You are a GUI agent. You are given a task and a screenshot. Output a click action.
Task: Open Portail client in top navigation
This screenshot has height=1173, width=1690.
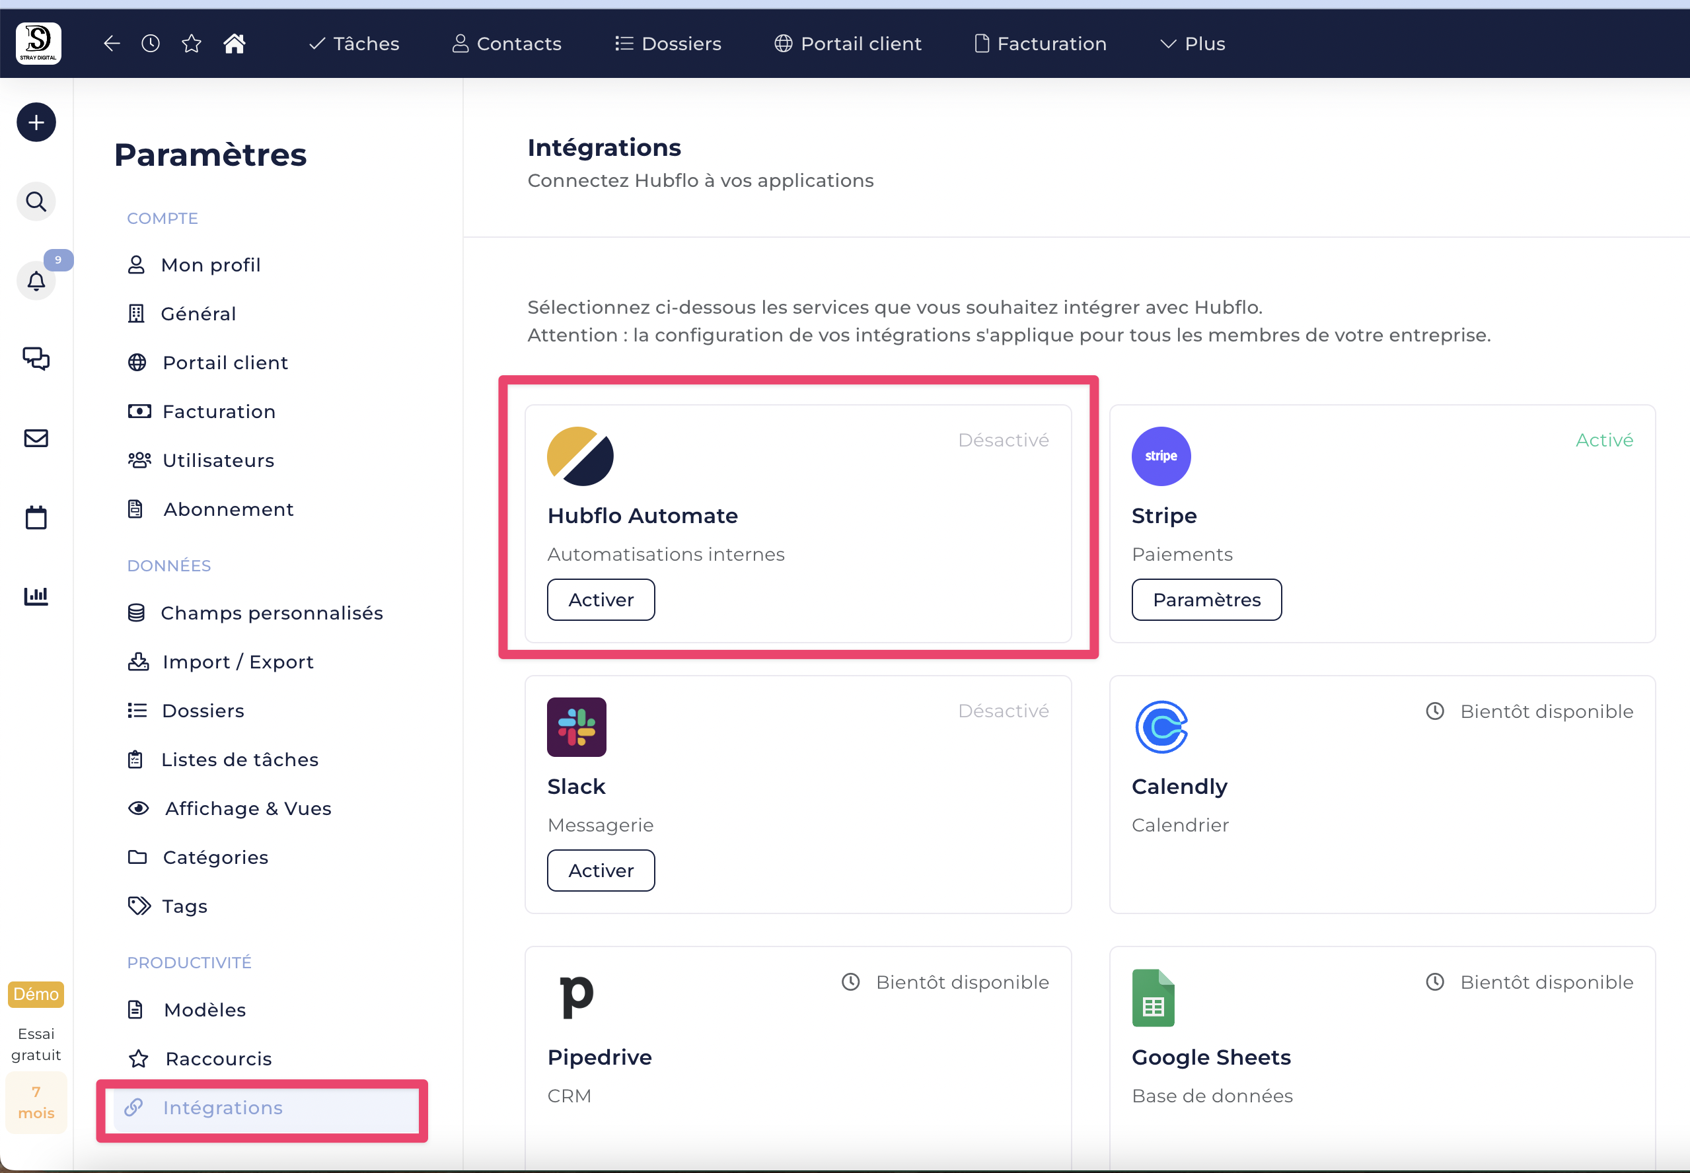click(848, 44)
